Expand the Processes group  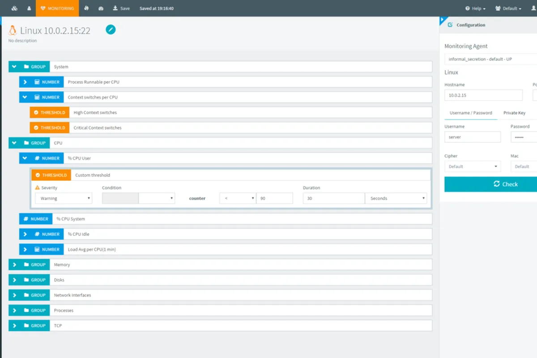pos(14,310)
